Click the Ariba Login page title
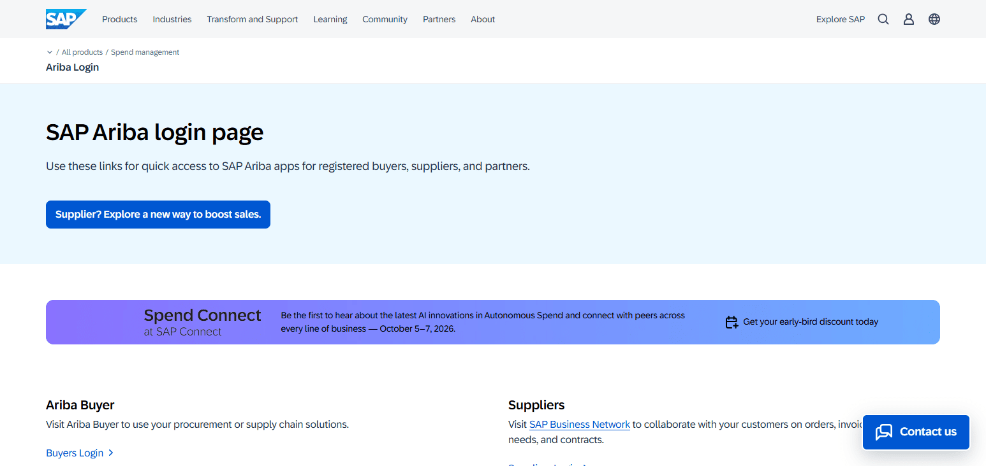The height and width of the screenshot is (466, 986). click(73, 67)
